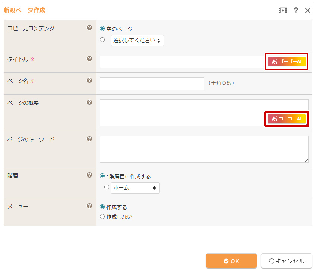316x273 pixels.
Task: Show help tooltip for 階層 field
Action: point(89,175)
